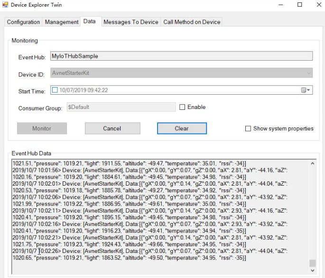This screenshot has width=325, height=278.
Task: Open Call Method on Device tab
Action: (x=192, y=22)
